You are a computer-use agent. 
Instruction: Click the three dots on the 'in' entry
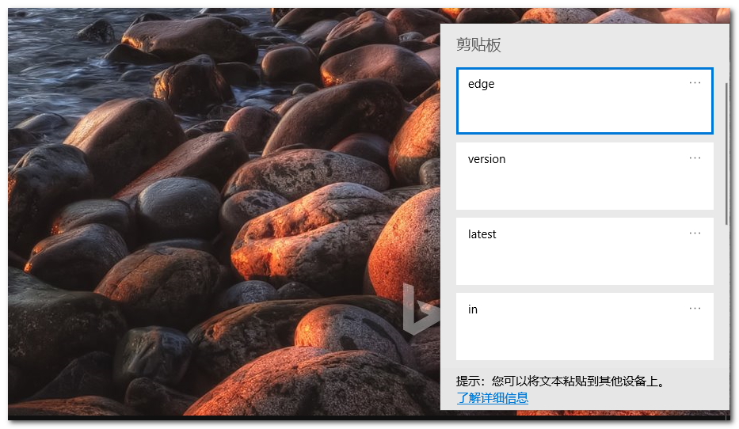(695, 308)
